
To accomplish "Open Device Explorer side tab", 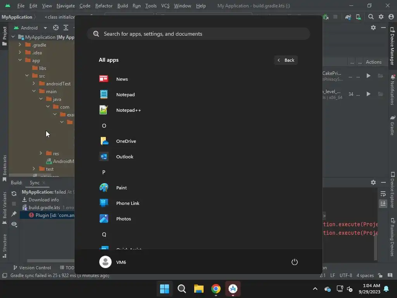I will click(x=392, y=190).
